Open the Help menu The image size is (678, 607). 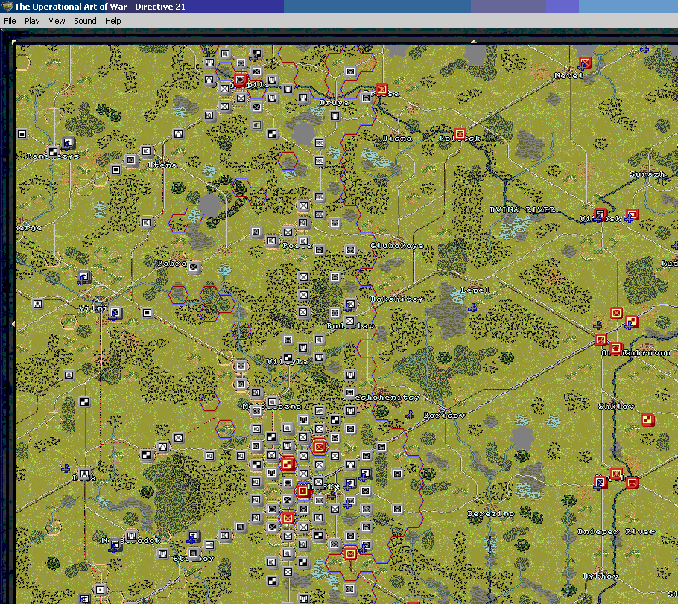point(113,21)
